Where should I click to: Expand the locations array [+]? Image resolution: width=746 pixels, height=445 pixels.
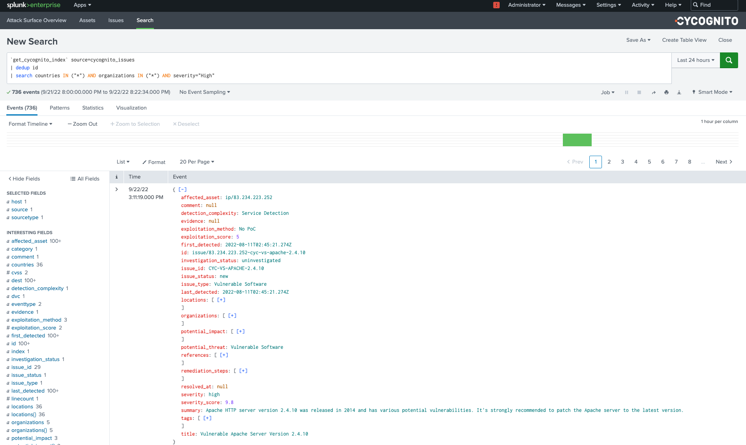pyautogui.click(x=221, y=300)
